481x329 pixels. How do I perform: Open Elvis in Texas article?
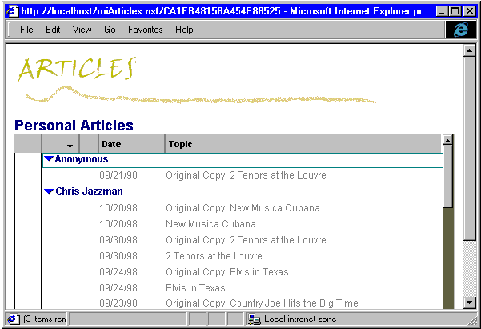(195, 288)
